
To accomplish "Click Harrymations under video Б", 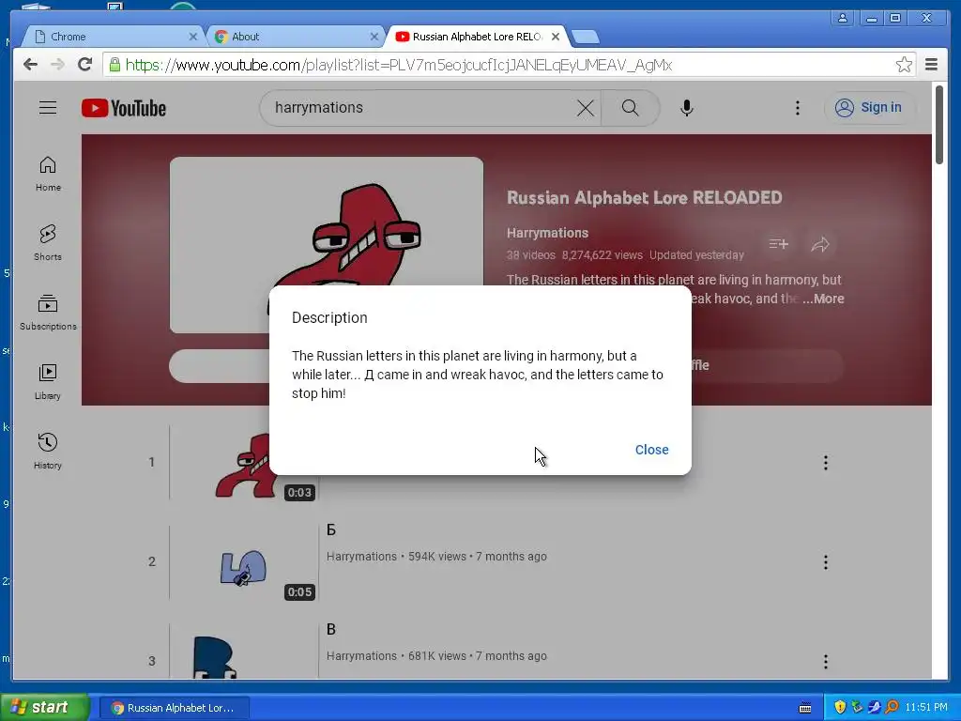I will coord(361,556).
